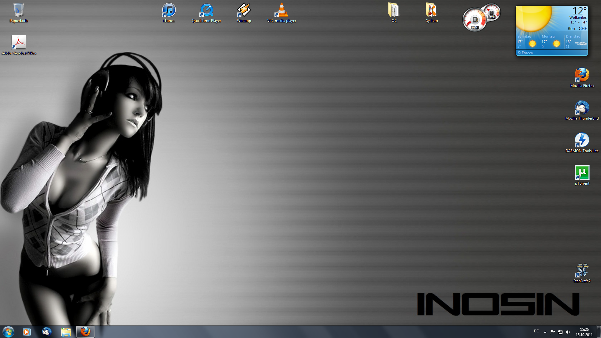Viewport: 601px width, 338px height.
Task: Click the DE language indicator
Action: pos(536,331)
